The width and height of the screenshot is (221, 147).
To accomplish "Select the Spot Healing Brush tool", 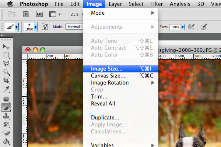I will [6, 99].
